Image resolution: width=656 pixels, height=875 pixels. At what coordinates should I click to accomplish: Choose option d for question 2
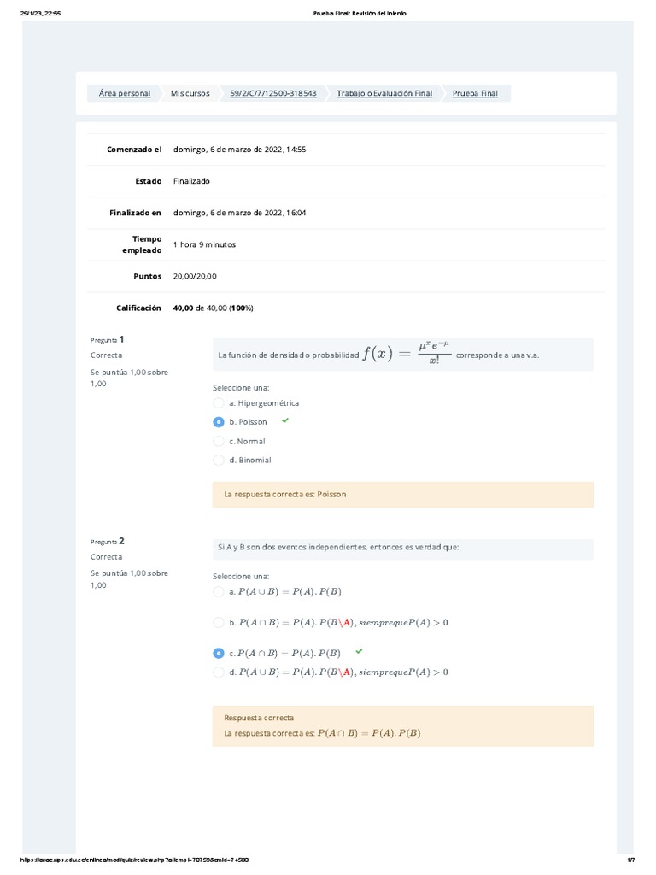[x=219, y=672]
